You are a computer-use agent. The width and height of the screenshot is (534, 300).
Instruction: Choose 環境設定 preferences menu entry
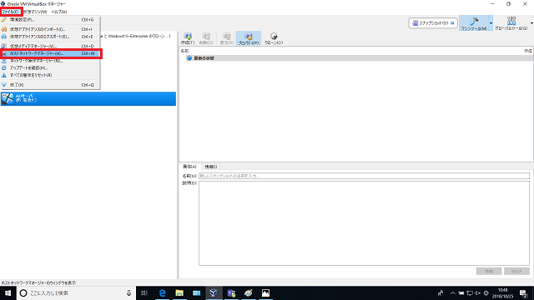pyautogui.click(x=50, y=20)
